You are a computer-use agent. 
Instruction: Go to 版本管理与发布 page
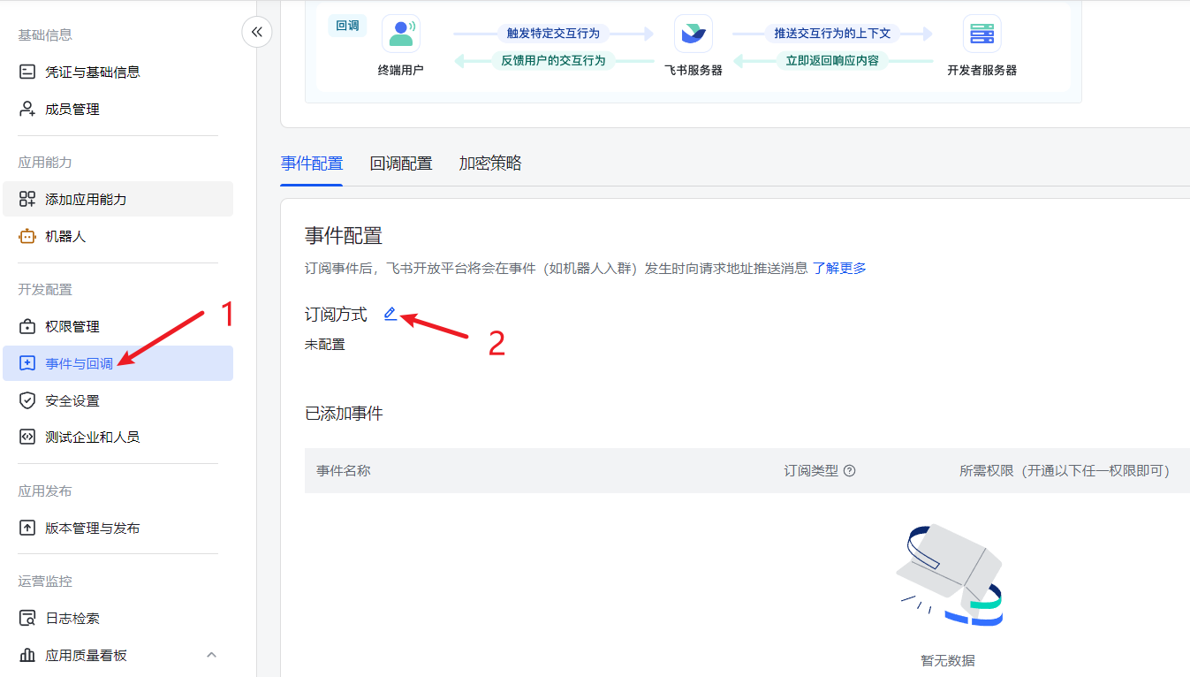[x=92, y=528]
